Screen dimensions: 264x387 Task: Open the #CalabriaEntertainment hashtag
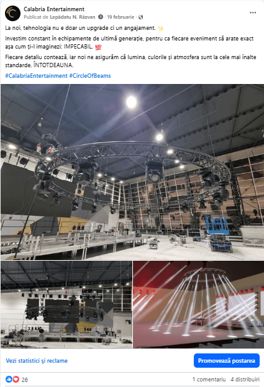(36, 76)
